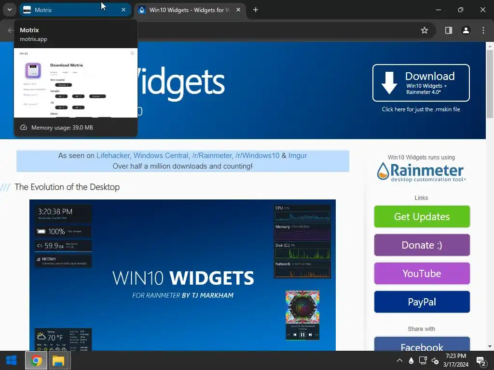
Task: Click the YouTube button
Action: tap(422, 274)
